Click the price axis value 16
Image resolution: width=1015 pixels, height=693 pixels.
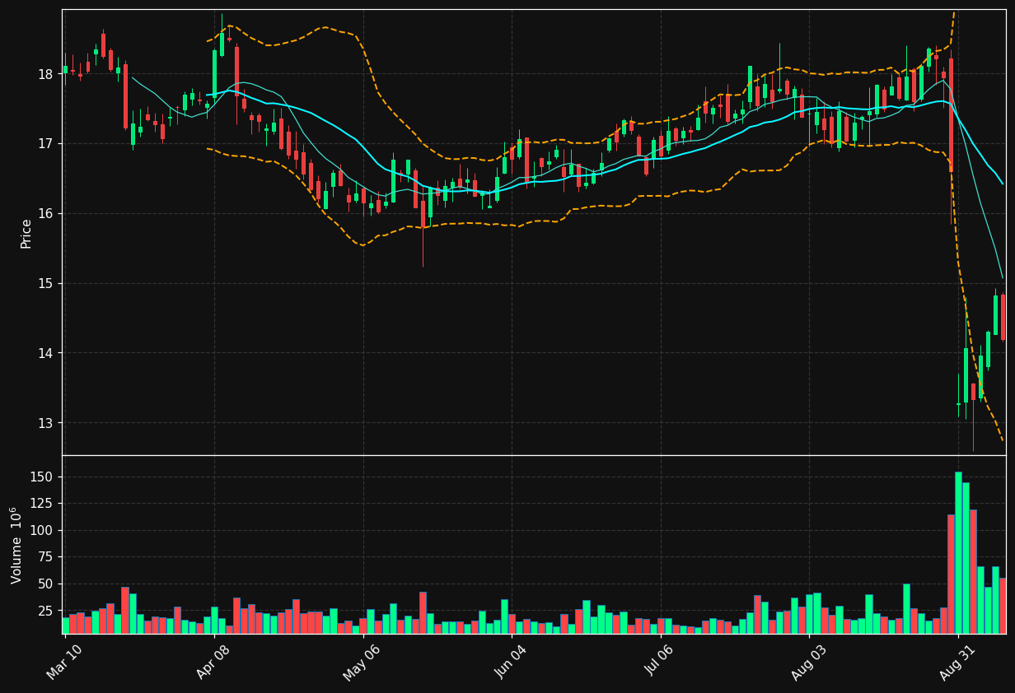coord(45,214)
